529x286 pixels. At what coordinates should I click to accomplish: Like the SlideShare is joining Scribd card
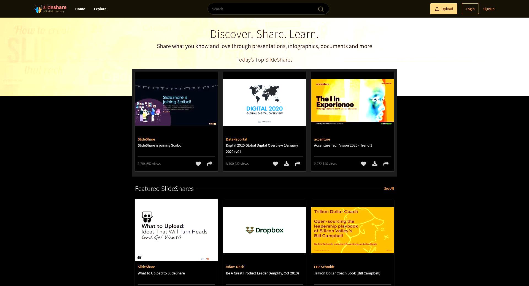198,164
